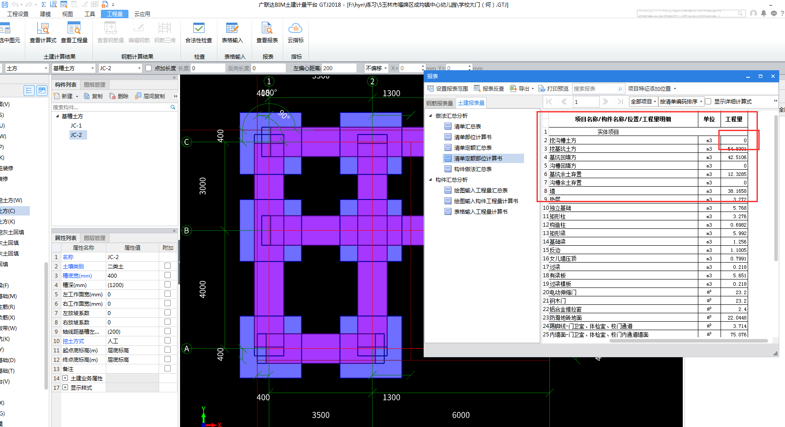Open the 绘图输入工程量汇总表 report
Screen dimensions: 785x427
[x=481, y=190]
